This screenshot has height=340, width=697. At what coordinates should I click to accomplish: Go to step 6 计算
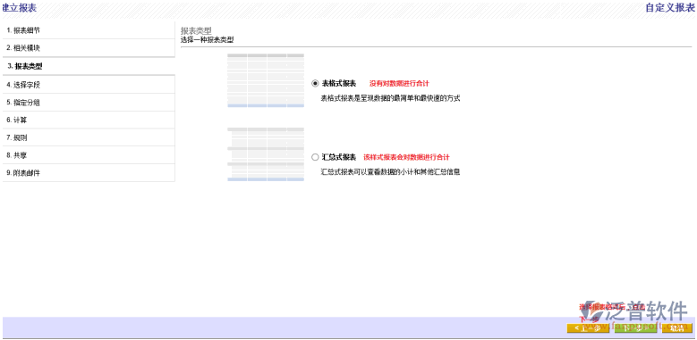(89, 120)
